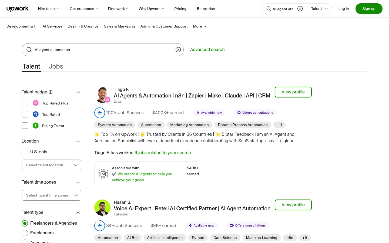Click Tiago's Robotic Process Automation skill tag
The width and height of the screenshot is (389, 243).
pos(243,125)
